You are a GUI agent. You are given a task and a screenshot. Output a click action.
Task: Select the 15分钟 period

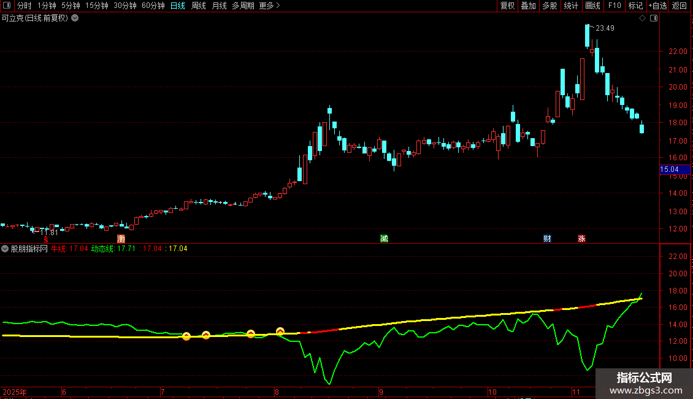click(97, 6)
